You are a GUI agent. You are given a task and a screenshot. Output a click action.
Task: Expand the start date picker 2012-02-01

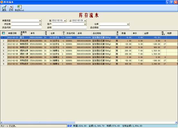65,21
